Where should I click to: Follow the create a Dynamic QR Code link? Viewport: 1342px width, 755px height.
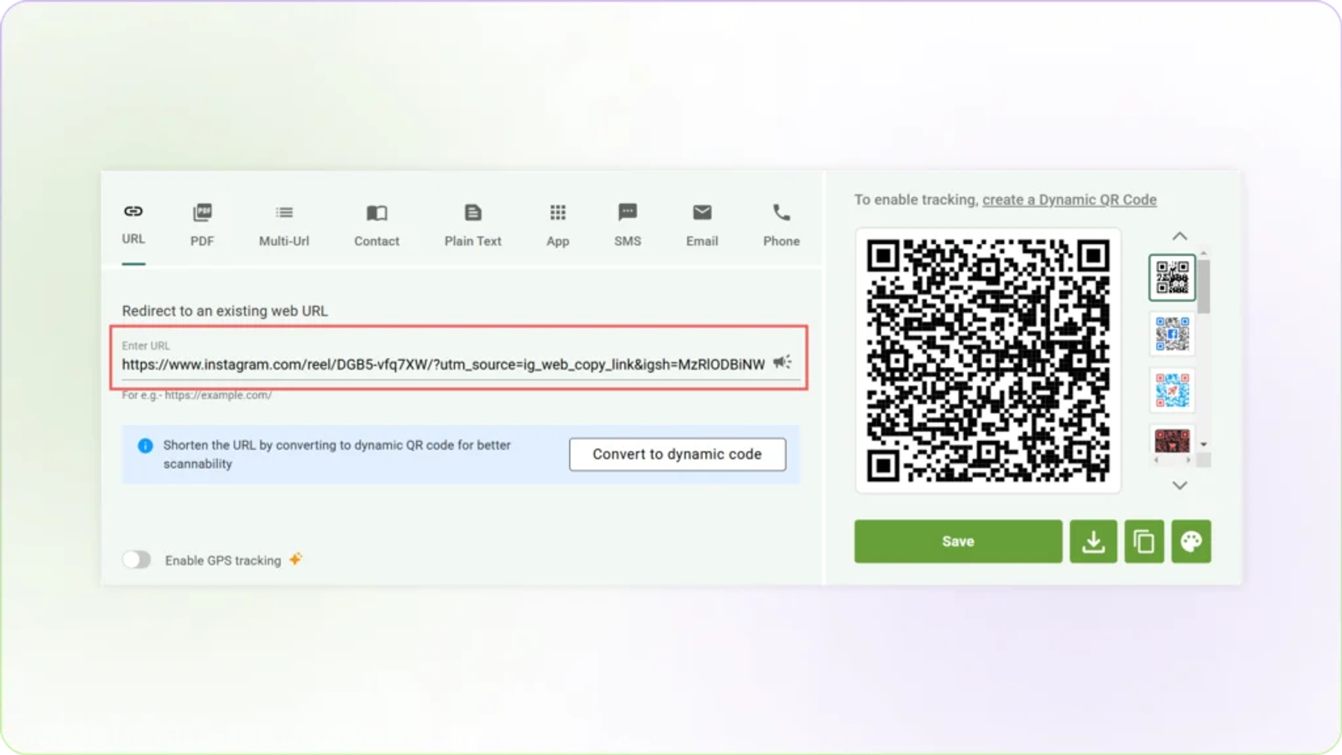pyautogui.click(x=1069, y=200)
